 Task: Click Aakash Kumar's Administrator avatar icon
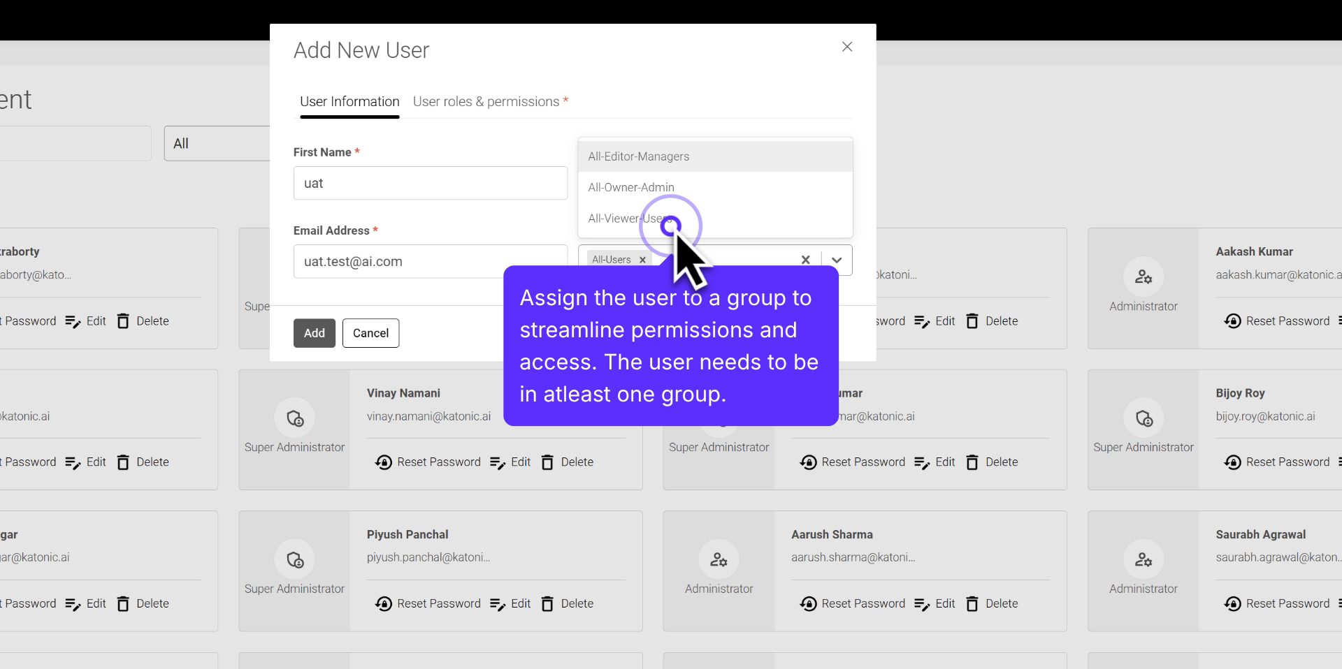coord(1143,277)
